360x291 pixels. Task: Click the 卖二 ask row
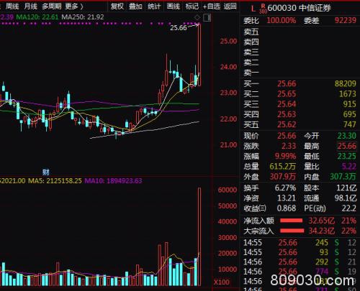pyautogui.click(x=300, y=63)
